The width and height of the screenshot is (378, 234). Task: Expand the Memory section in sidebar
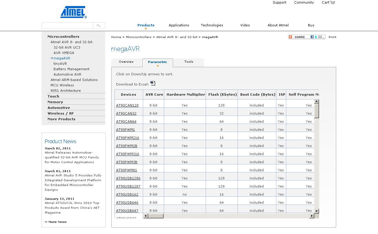(x=55, y=102)
